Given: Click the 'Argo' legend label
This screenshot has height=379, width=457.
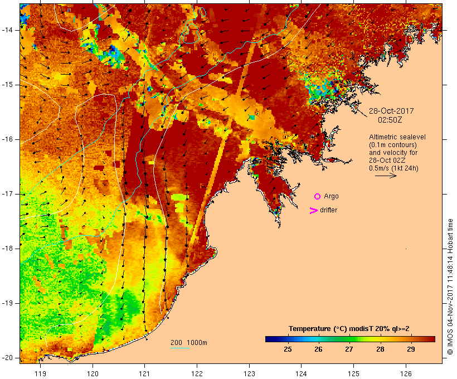Looking at the screenshot, I should 332,196.
